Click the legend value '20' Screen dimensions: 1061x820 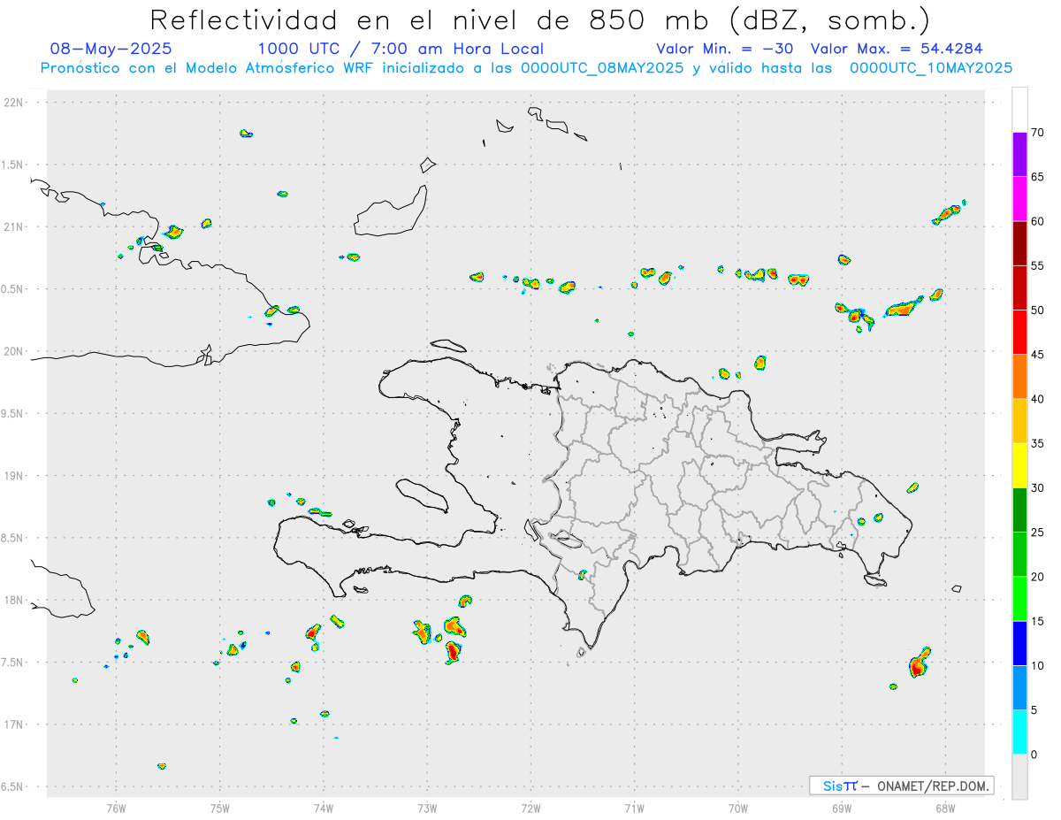click(x=1037, y=577)
